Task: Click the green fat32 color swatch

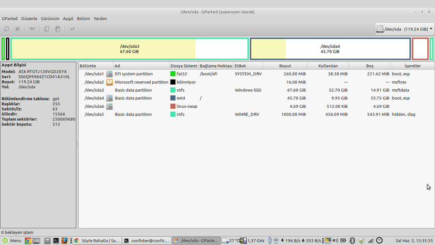Action: click(x=173, y=74)
